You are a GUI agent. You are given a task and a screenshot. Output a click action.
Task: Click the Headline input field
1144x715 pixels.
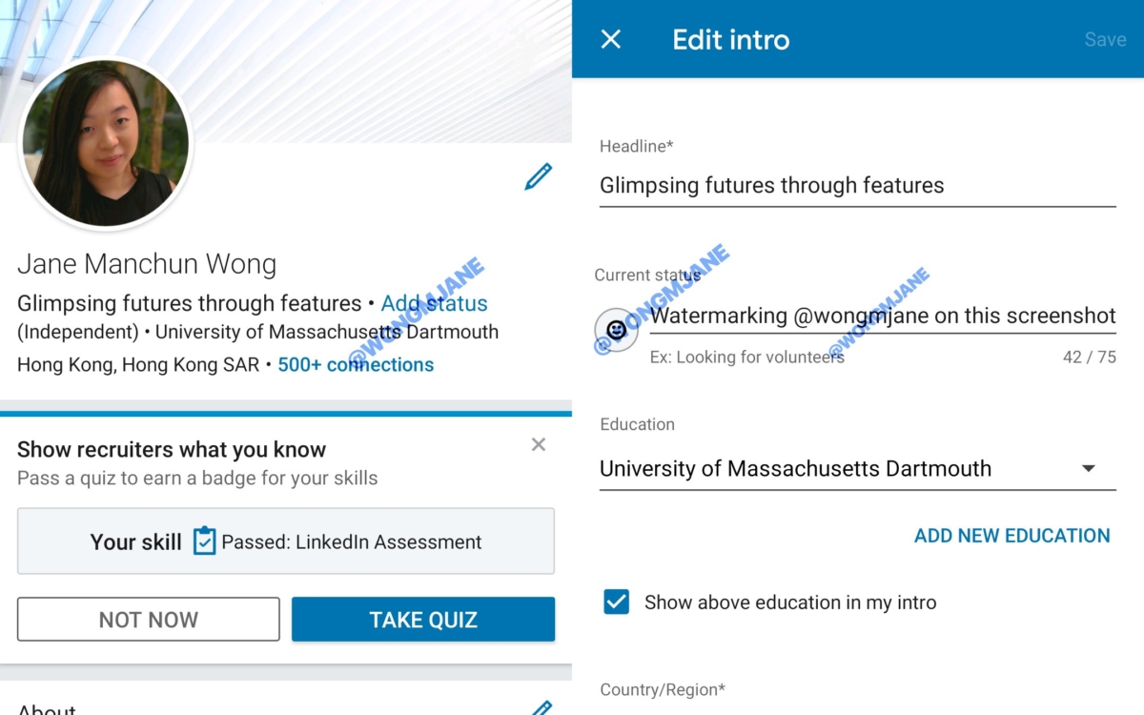(857, 186)
